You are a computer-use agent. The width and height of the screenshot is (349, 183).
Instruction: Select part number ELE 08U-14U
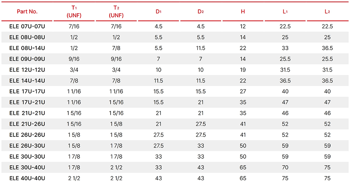(27, 48)
